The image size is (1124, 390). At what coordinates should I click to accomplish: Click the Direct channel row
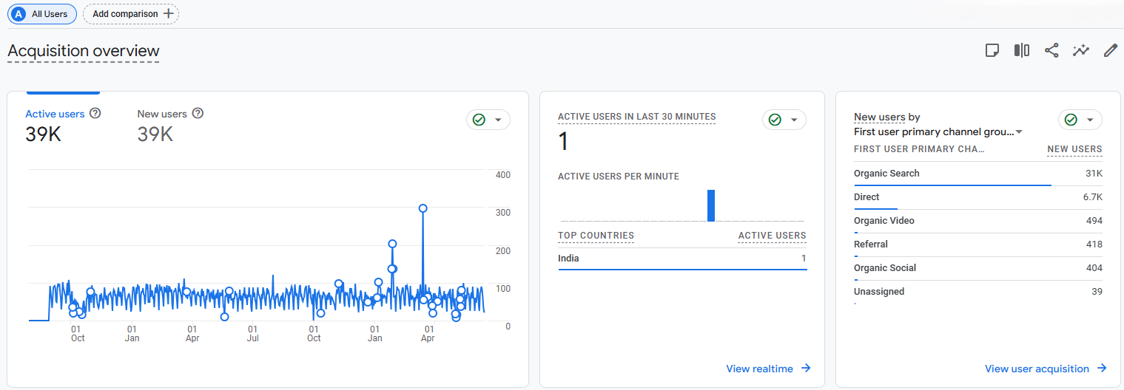pyautogui.click(x=978, y=197)
